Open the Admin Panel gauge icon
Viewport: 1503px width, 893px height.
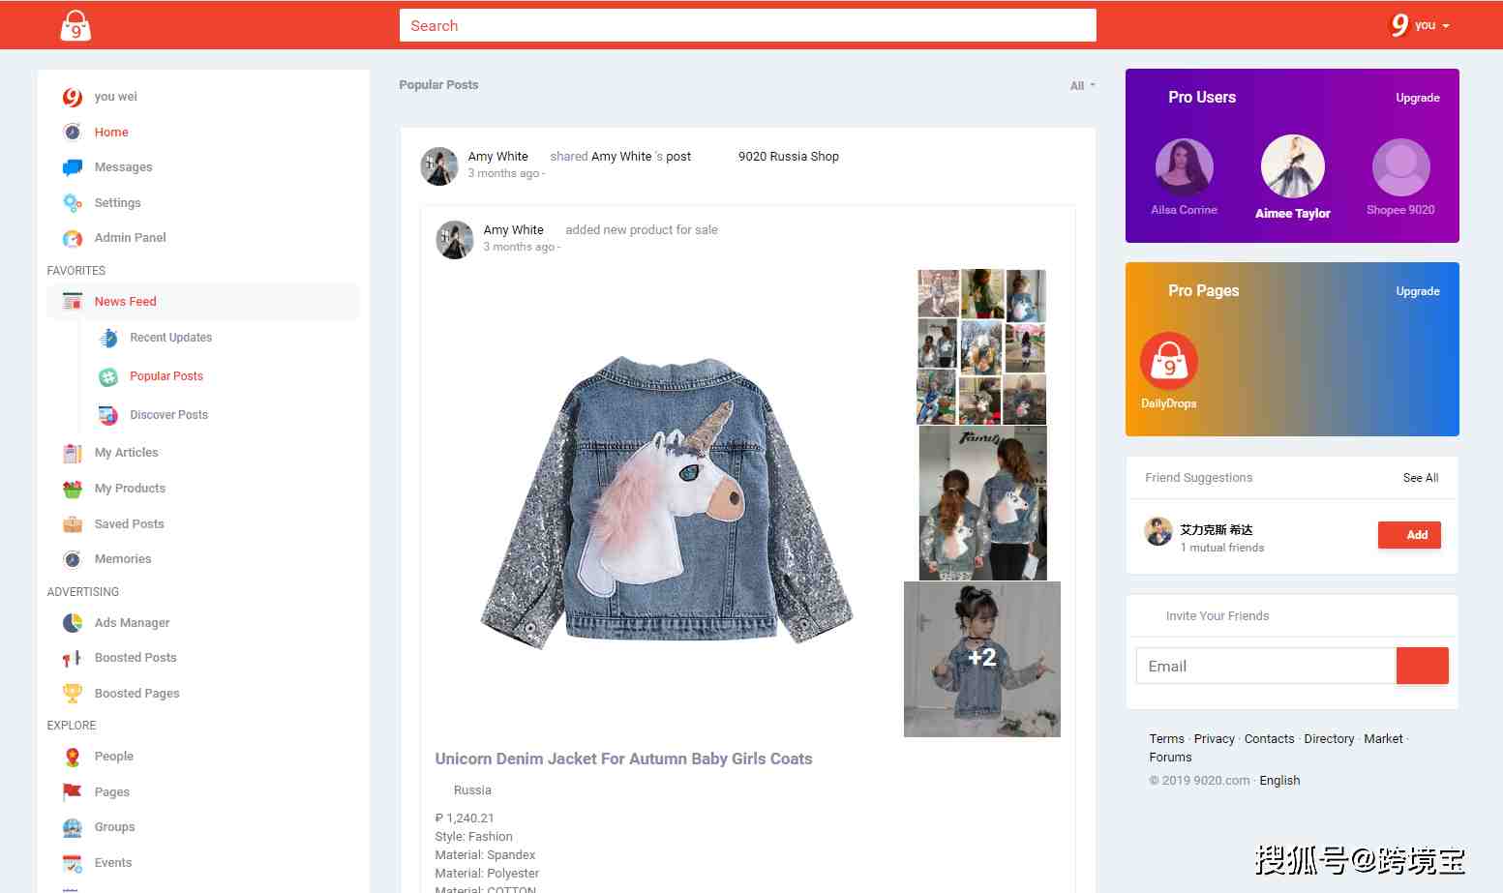coord(73,238)
